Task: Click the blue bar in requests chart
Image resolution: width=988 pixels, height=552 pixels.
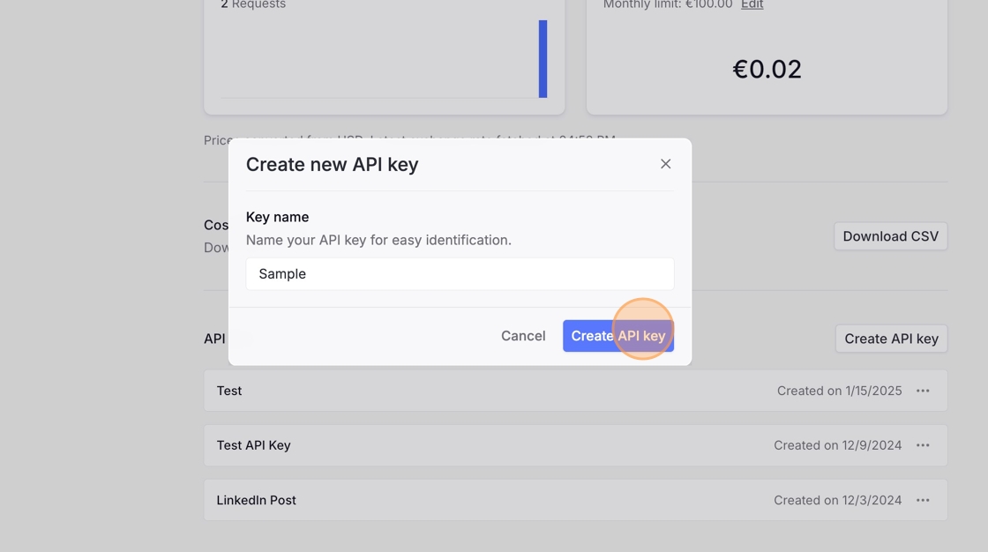Action: point(543,59)
